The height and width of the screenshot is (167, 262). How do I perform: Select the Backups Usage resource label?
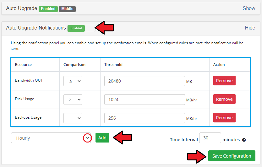[x=28, y=117]
